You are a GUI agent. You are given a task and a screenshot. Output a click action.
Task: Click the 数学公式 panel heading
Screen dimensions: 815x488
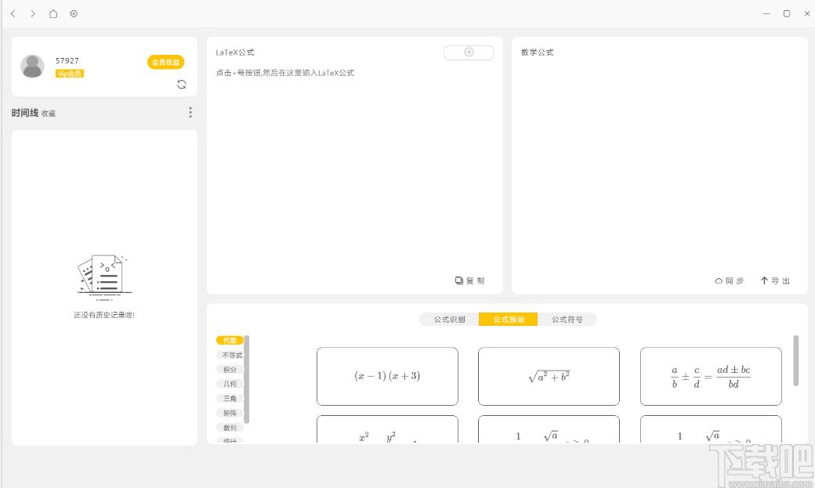coord(537,52)
